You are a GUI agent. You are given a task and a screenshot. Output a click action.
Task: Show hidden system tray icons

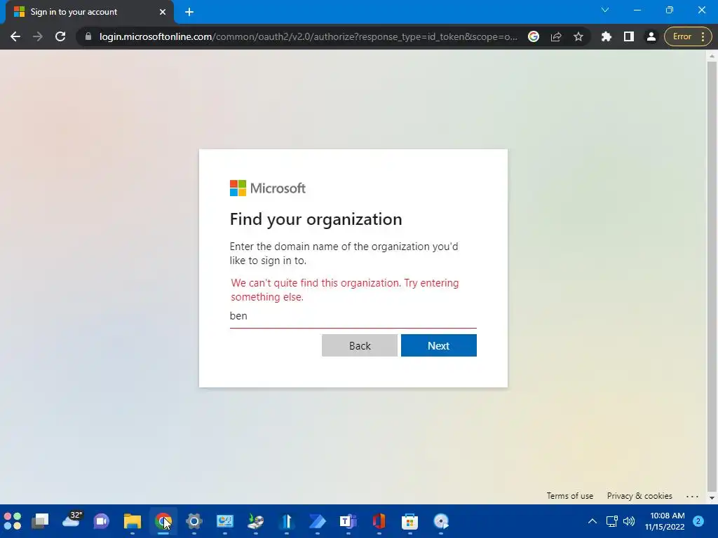pos(592,521)
